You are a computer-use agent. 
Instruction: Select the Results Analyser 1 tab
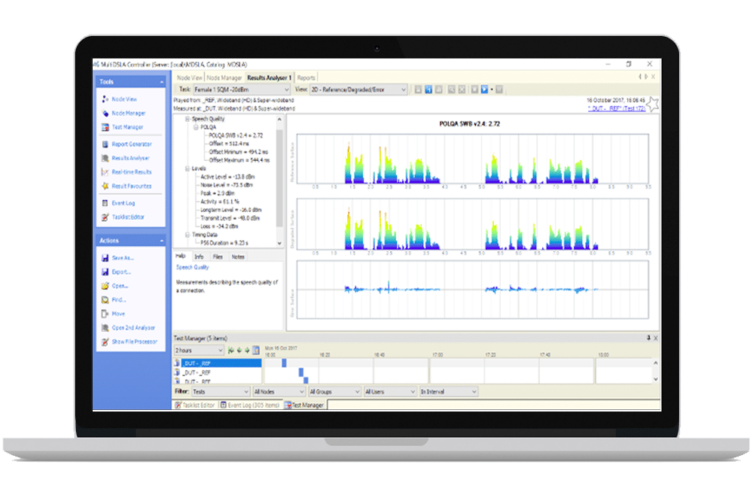270,77
